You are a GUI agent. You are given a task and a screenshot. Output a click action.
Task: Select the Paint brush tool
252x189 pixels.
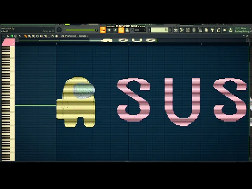[30, 36]
